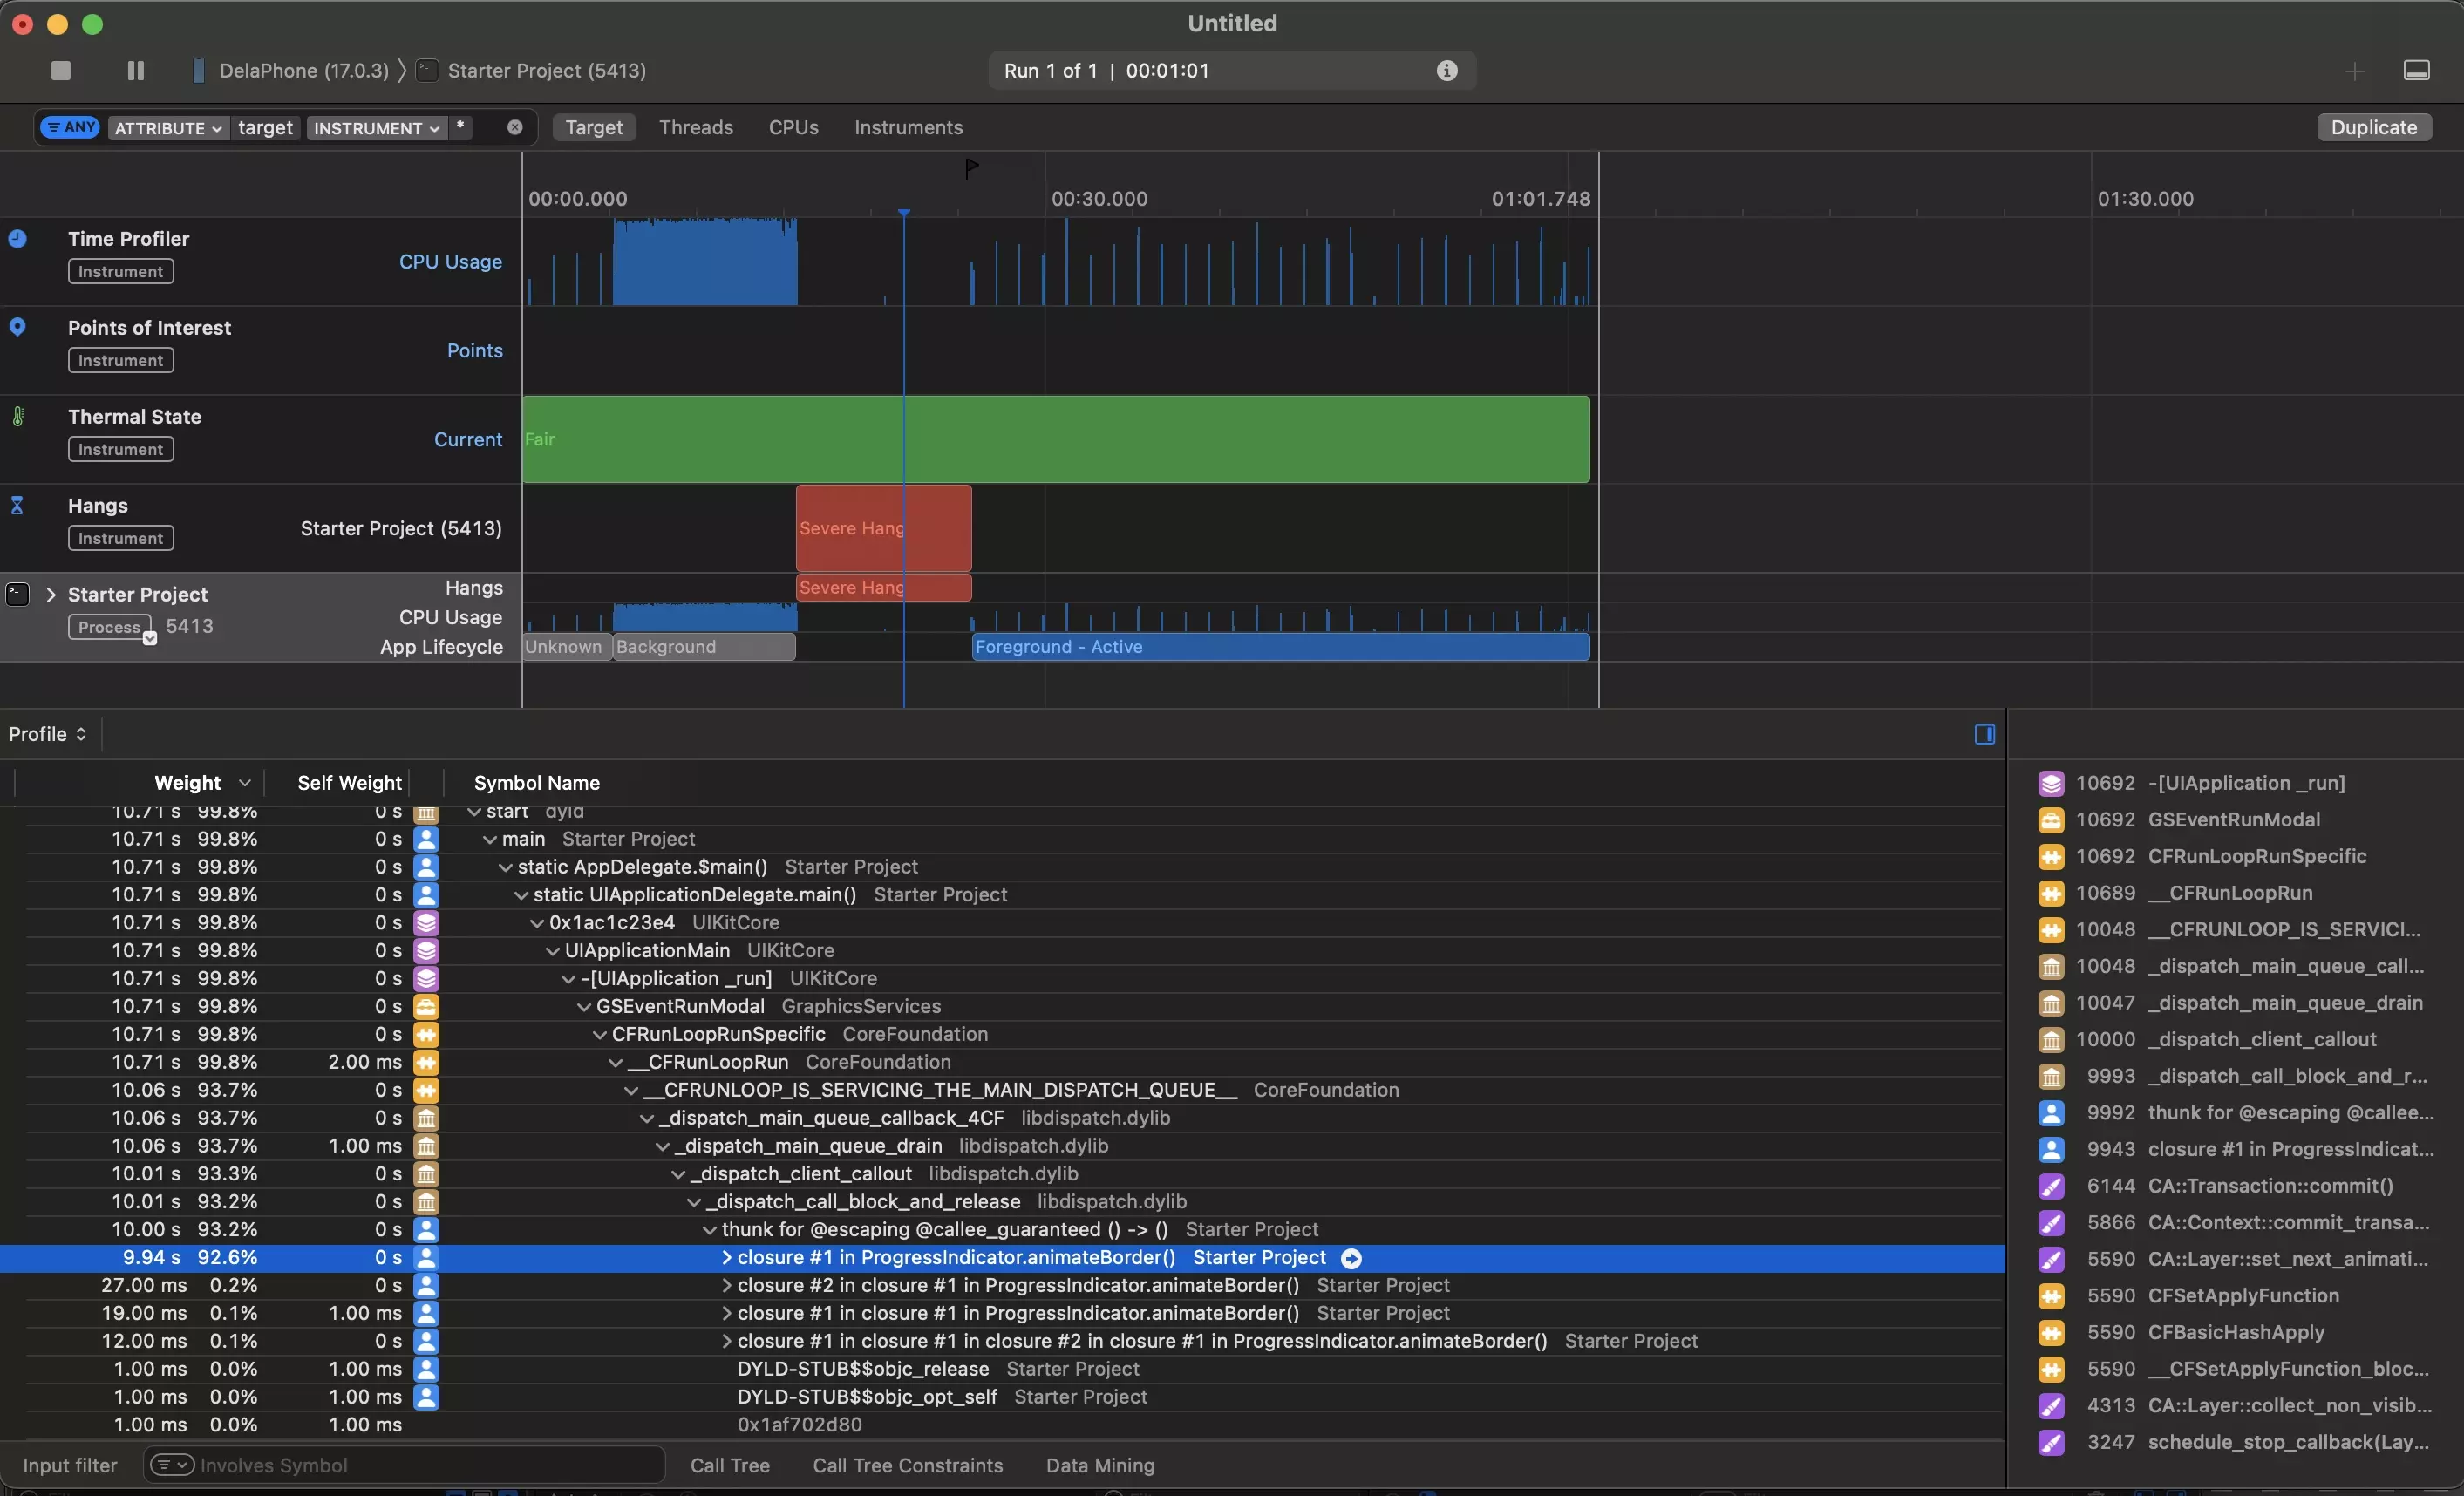
Task: Click the flag marker on the timeline ruler
Action: click(x=971, y=167)
